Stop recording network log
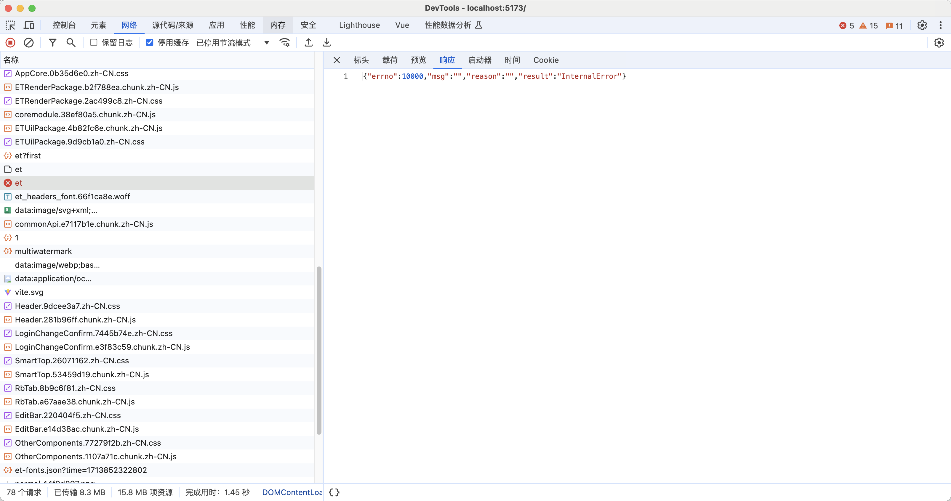951x501 pixels. click(x=10, y=43)
